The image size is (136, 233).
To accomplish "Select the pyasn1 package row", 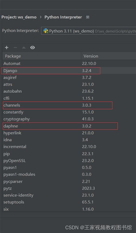I will [69, 167].
